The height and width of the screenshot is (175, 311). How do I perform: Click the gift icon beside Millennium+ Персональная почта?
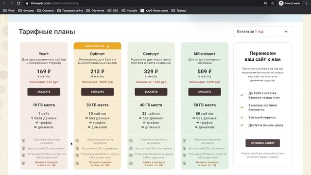pyautogui.click(x=185, y=141)
